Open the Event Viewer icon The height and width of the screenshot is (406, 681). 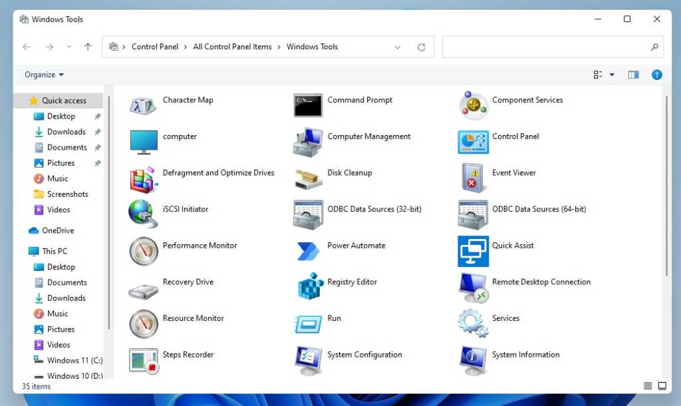pos(473,178)
